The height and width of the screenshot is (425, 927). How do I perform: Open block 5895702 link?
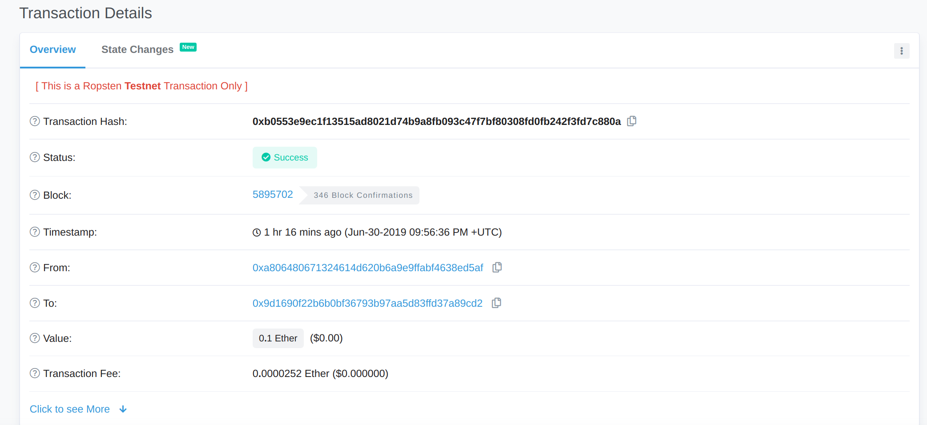point(273,195)
